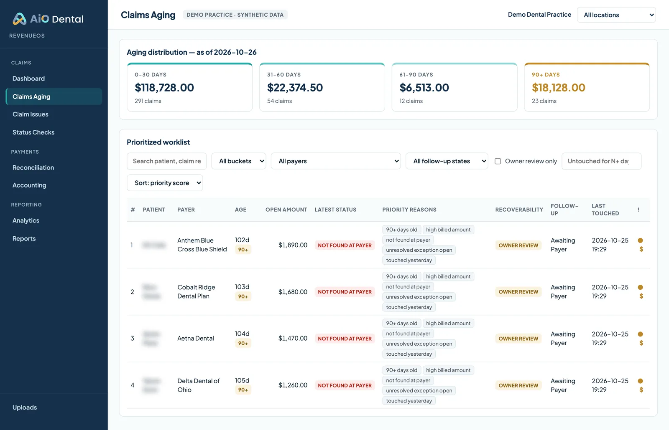The width and height of the screenshot is (669, 430).
Task: Click the orange dot in Cobalt Ridge row
Action: [x=640, y=287]
